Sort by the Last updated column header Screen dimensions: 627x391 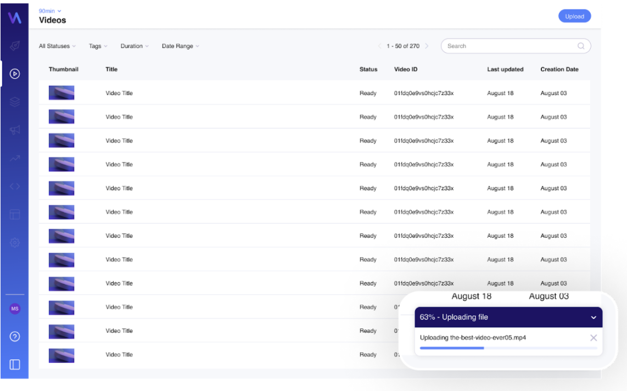pos(505,69)
